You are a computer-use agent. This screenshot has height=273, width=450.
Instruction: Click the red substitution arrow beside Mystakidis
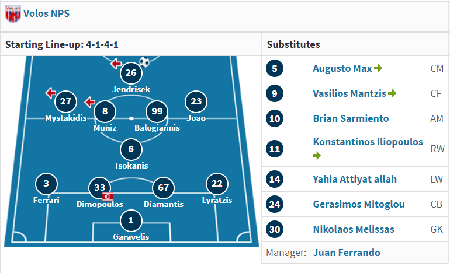pyautogui.click(x=50, y=93)
